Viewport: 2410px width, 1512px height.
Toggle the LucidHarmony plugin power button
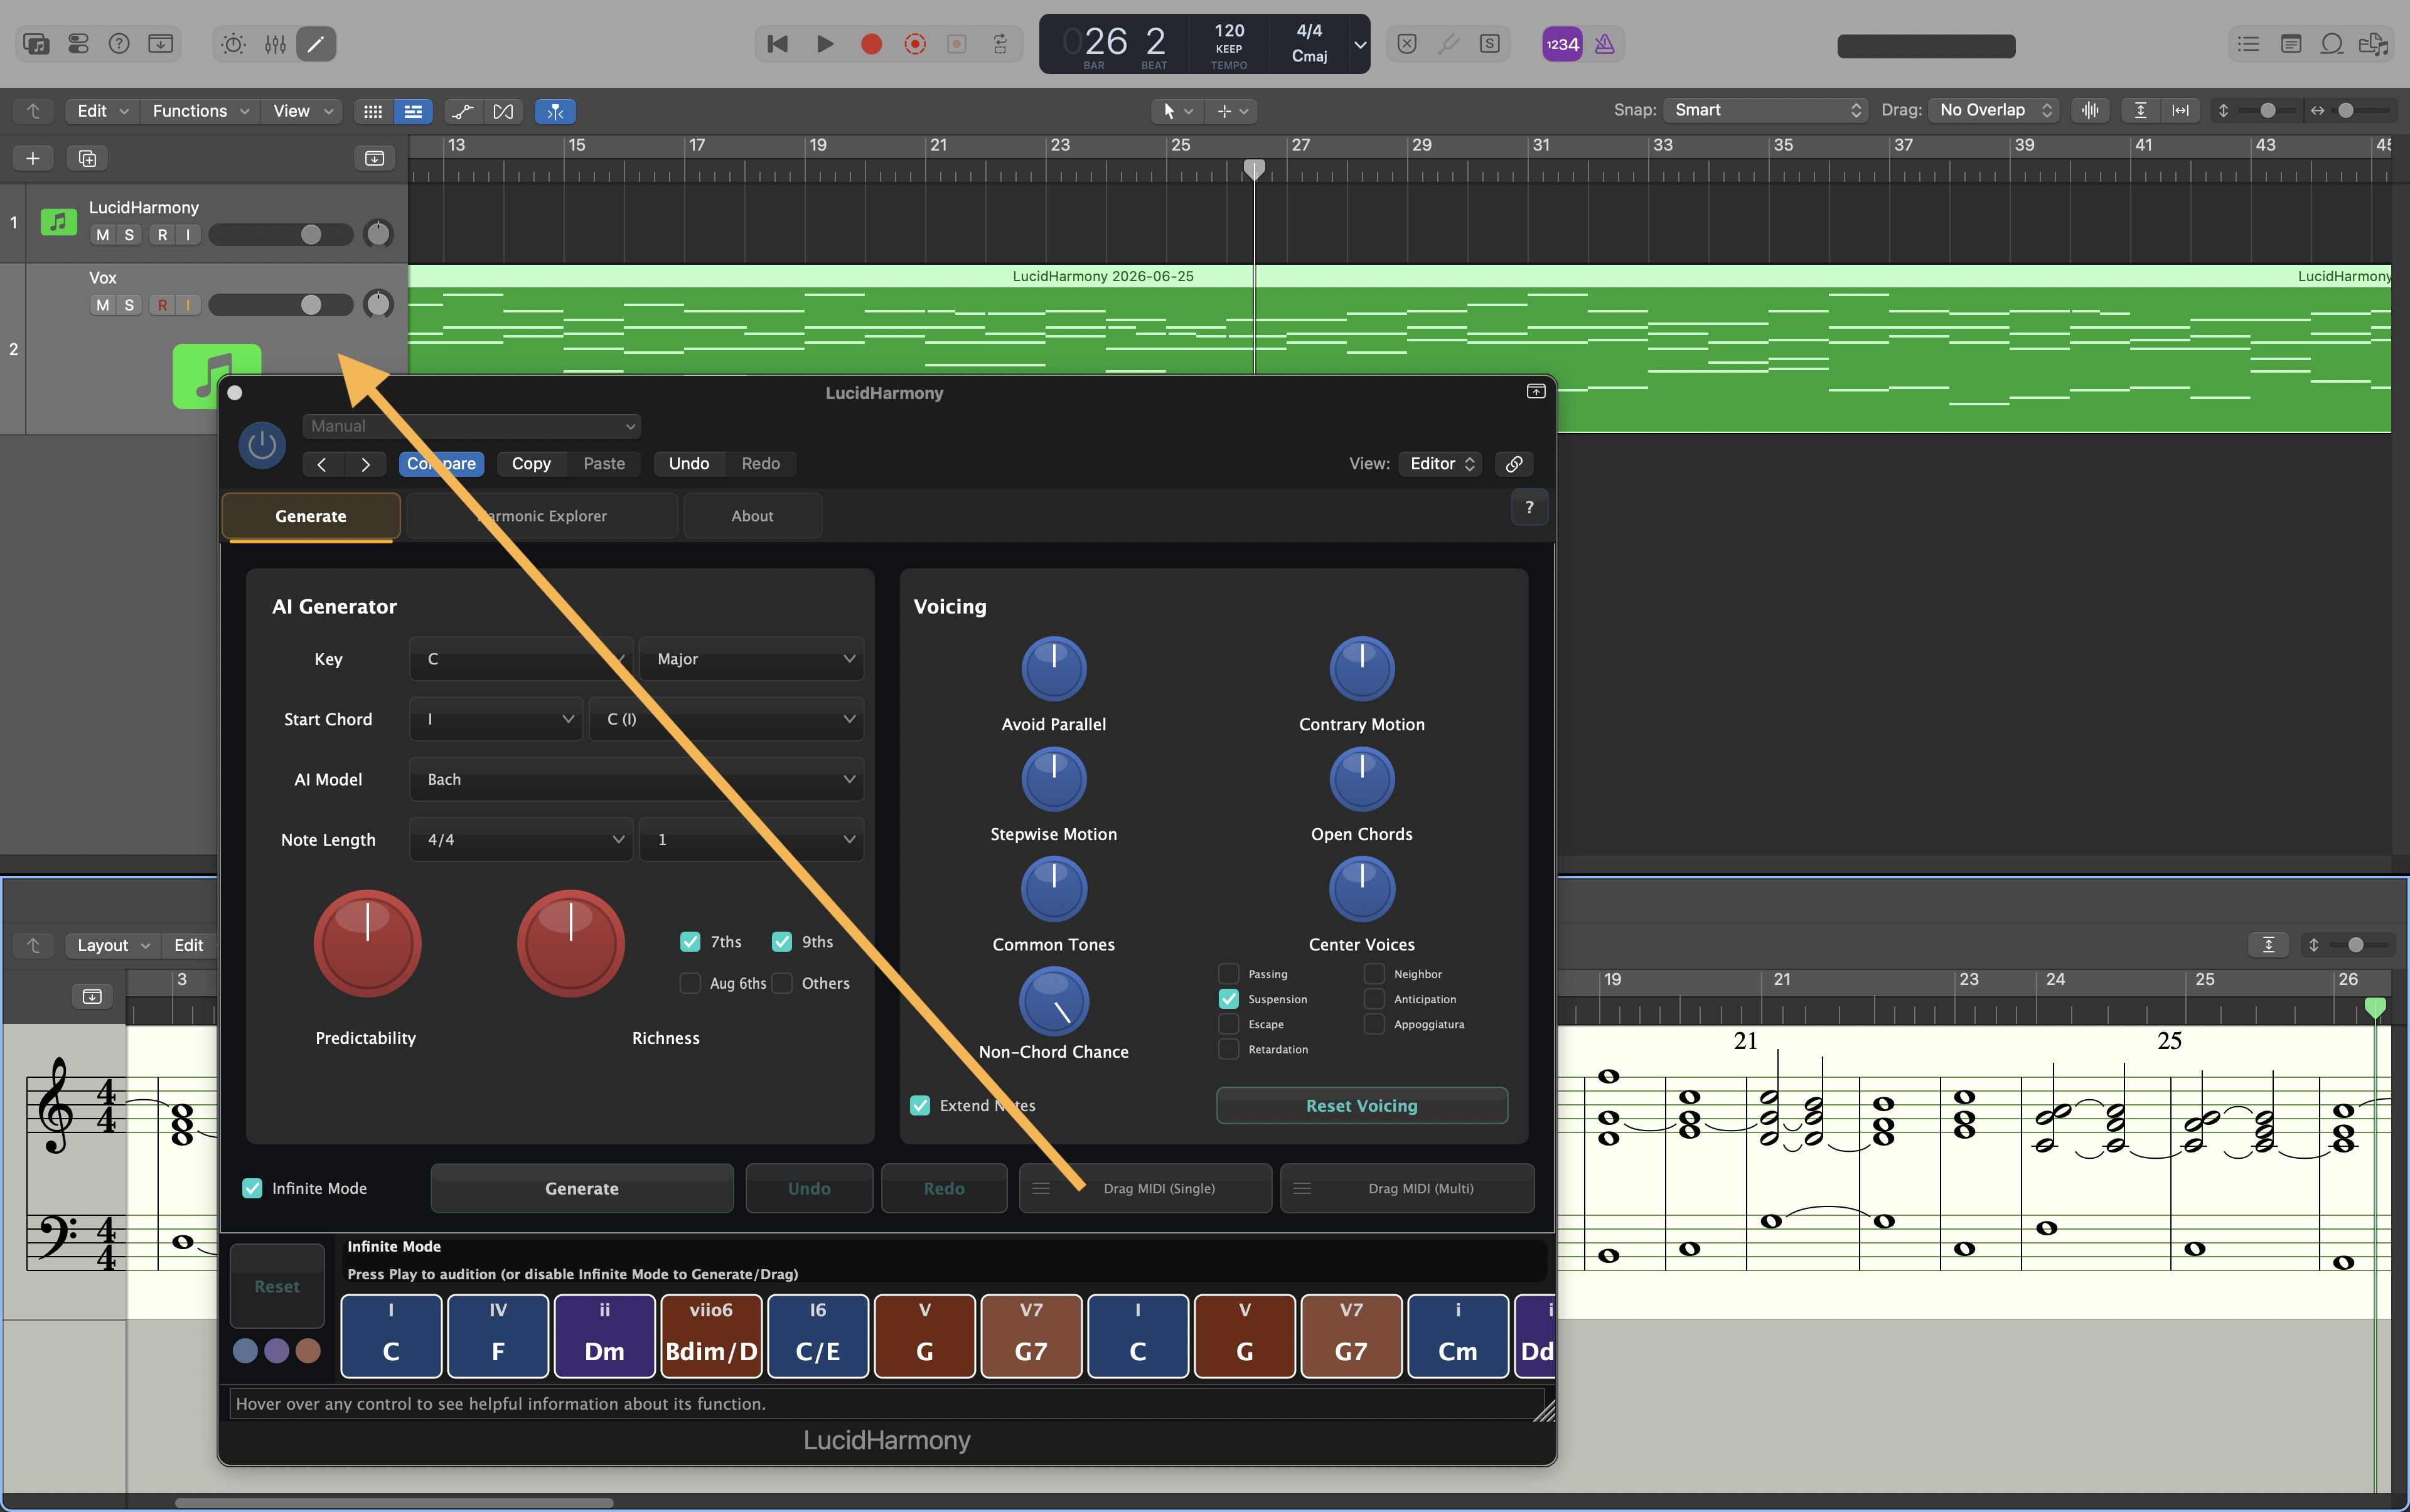(262, 445)
